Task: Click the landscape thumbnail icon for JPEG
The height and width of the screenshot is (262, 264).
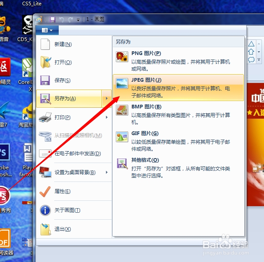Action: point(122,83)
